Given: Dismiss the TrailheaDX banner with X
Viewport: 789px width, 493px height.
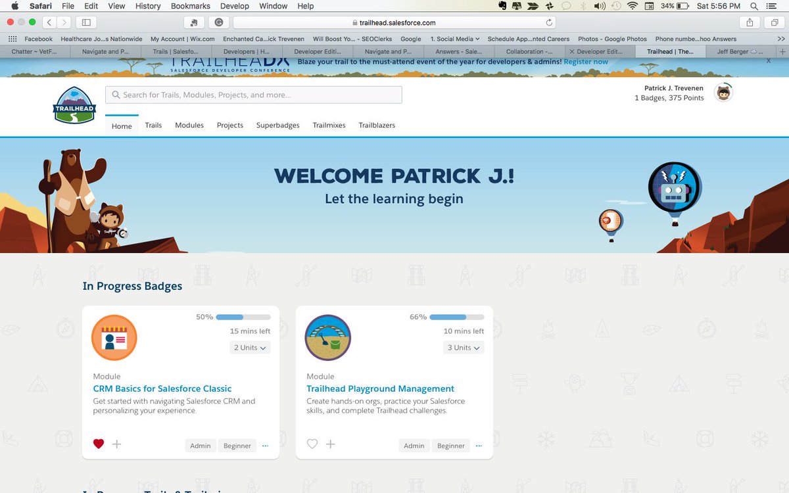Looking at the screenshot, I should 769,60.
